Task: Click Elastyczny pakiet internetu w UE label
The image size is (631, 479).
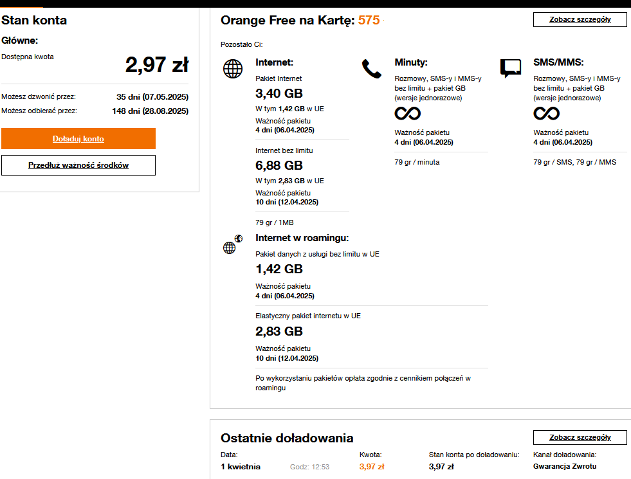Action: point(308,316)
